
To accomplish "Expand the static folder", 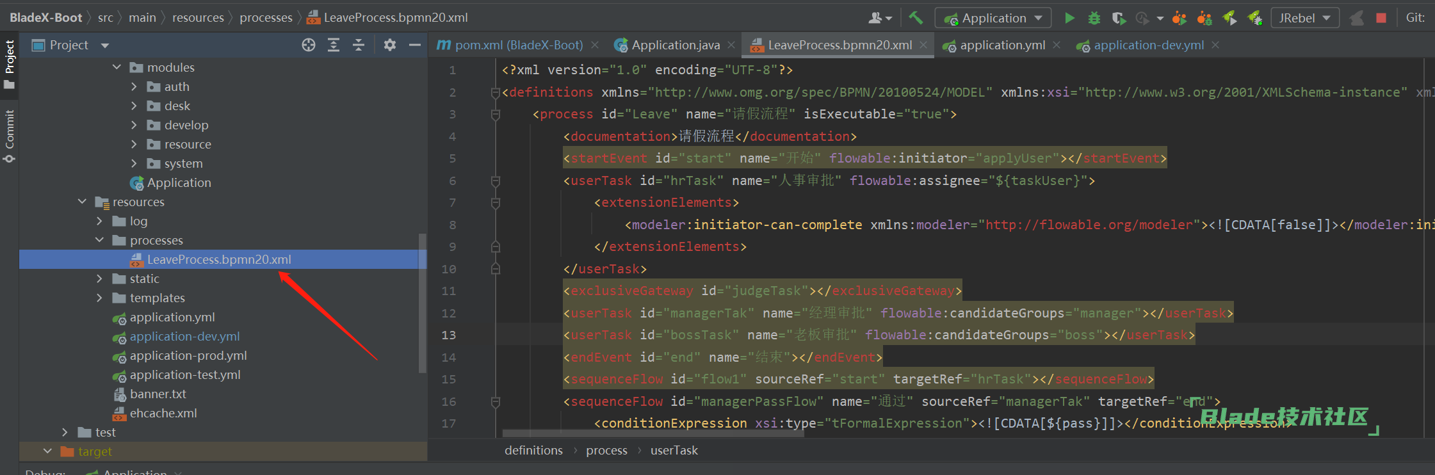I will [x=99, y=278].
